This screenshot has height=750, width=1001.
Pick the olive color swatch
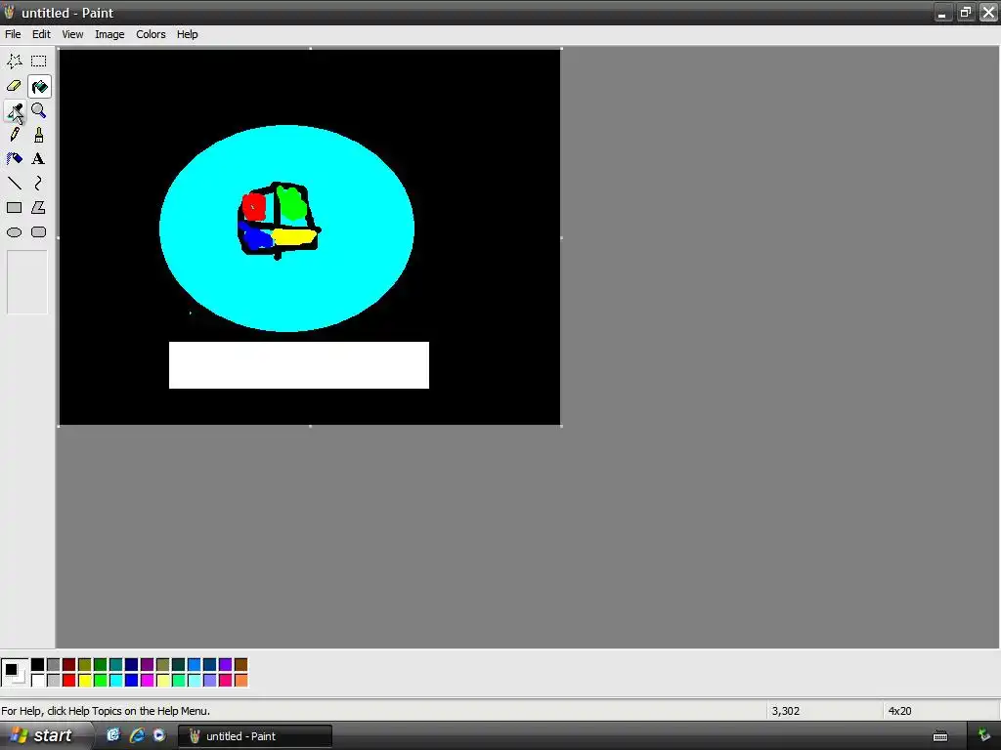[x=85, y=665]
